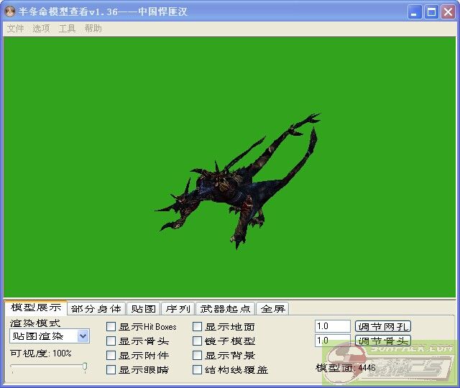460x388 pixels.
Task: Switch to the 序列 tab
Action: (x=178, y=308)
